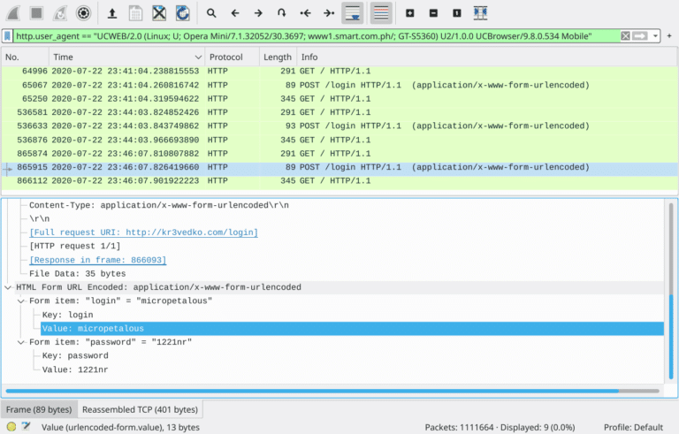Sort by Length column header

tap(278, 57)
